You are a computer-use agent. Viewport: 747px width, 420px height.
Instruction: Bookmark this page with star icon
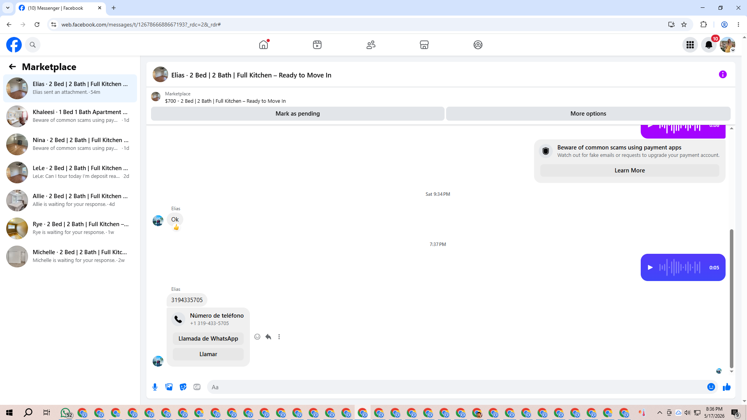click(684, 25)
